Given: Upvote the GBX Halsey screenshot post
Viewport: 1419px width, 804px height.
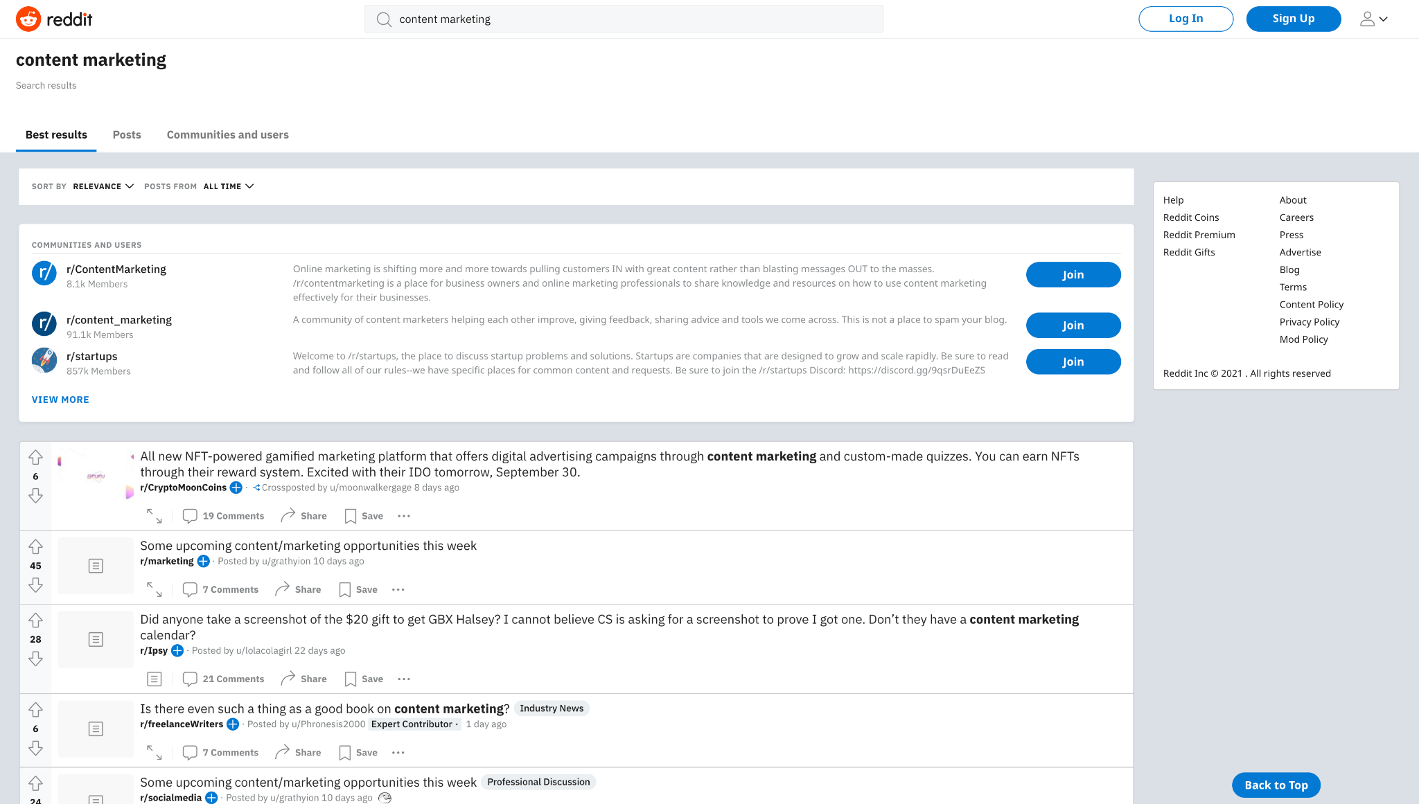Looking at the screenshot, I should (36, 620).
